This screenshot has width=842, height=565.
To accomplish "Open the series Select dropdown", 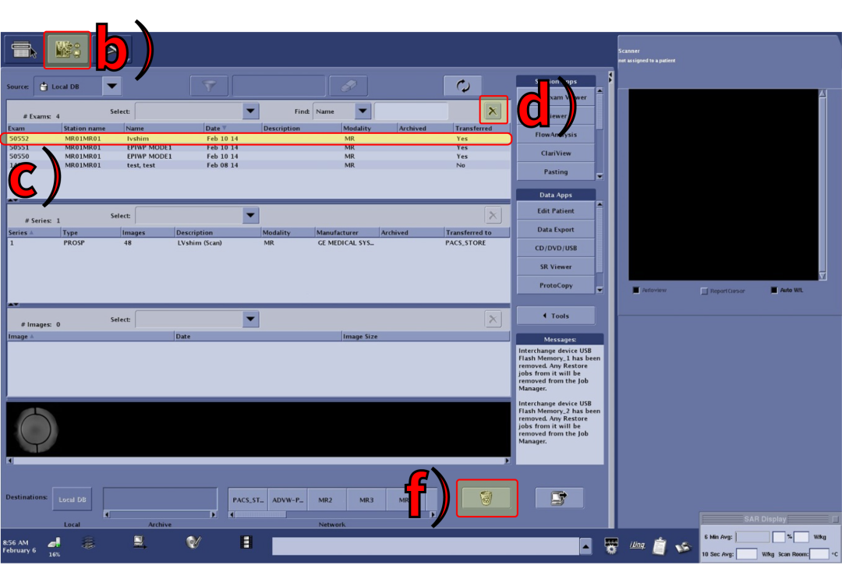I will pyautogui.click(x=250, y=215).
